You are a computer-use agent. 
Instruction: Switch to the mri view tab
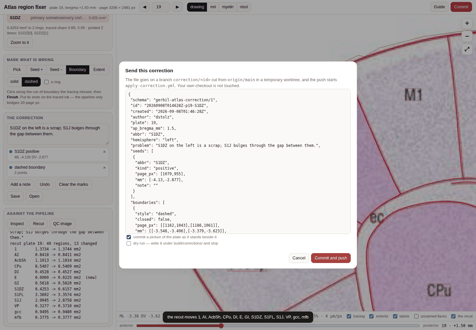coord(213,7)
